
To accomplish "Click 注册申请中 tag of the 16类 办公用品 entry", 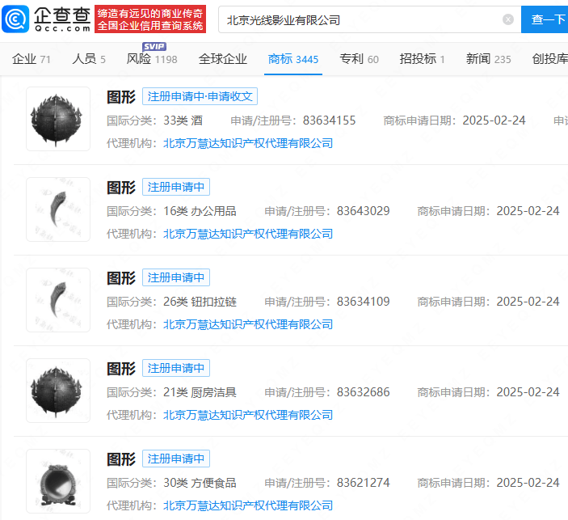I will pyautogui.click(x=176, y=187).
